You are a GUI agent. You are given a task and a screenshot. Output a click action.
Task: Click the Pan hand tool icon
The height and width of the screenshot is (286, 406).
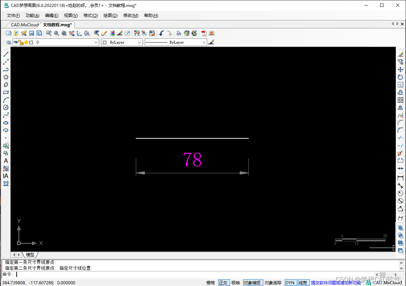pyautogui.click(x=72, y=33)
